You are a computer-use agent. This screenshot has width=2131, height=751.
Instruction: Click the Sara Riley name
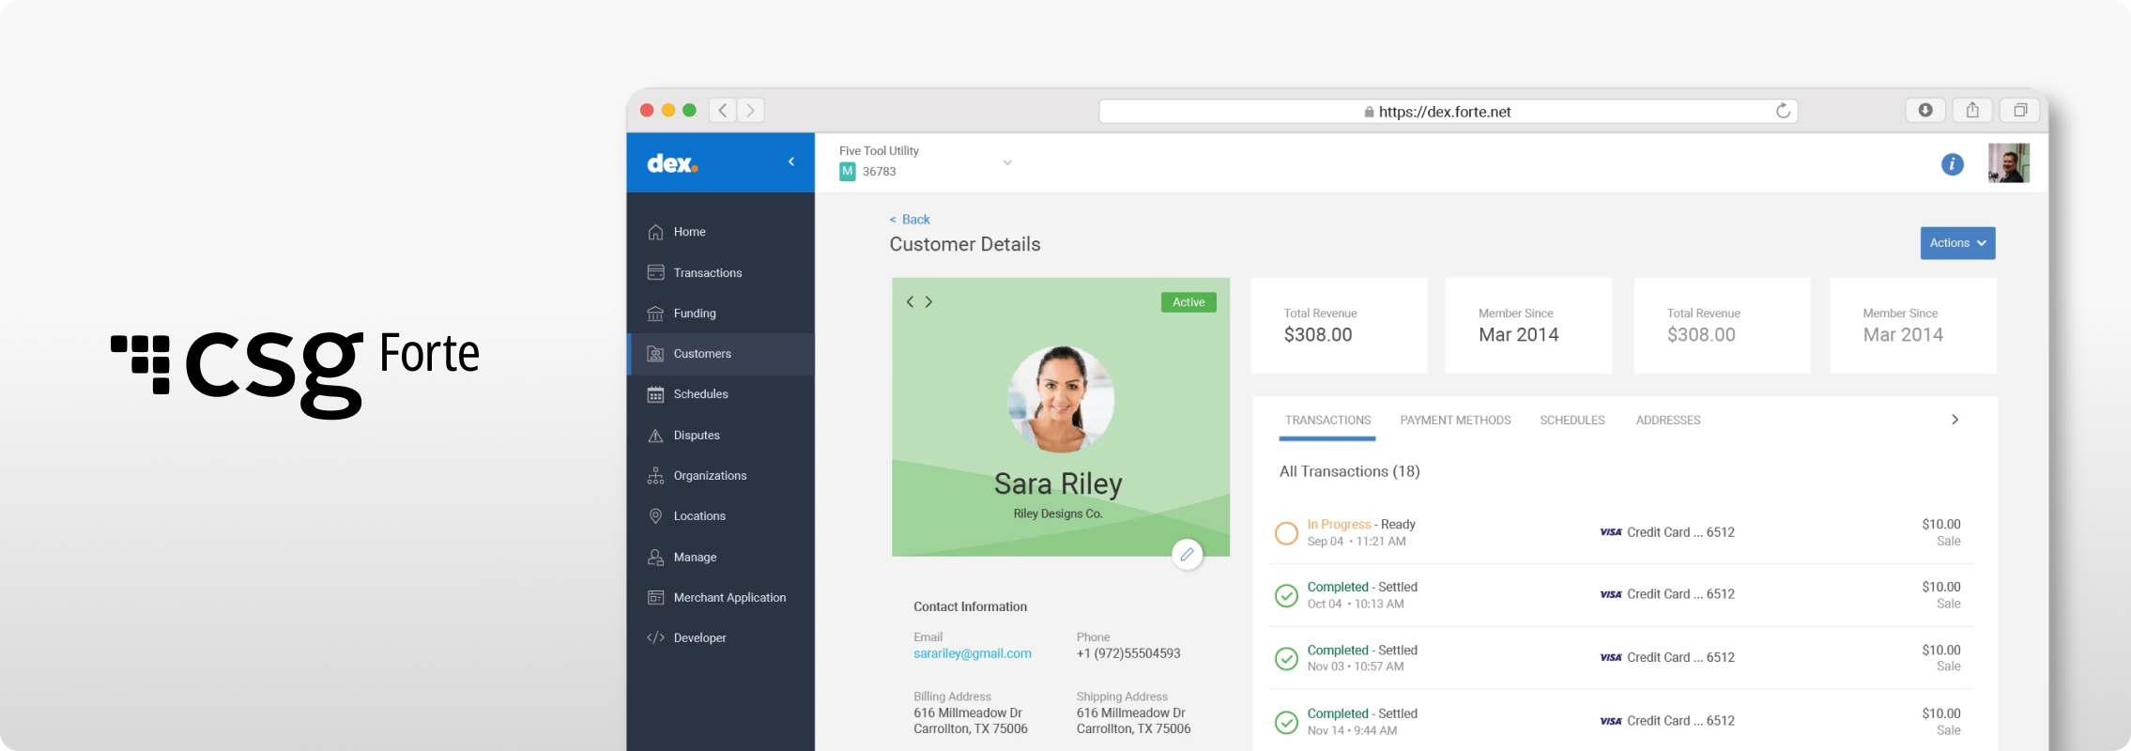(x=1059, y=483)
